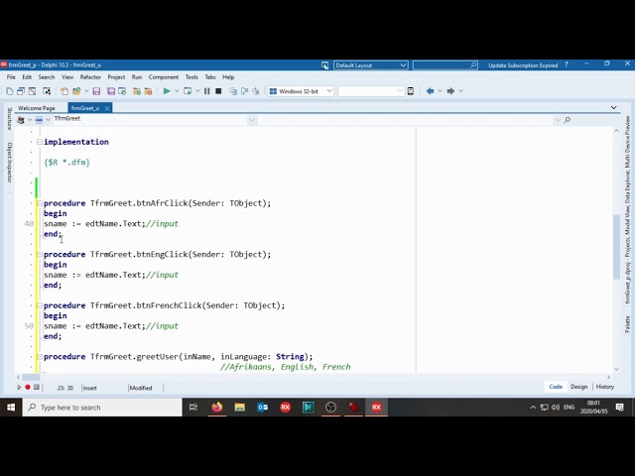Expand the Open Project dropdown arrow

click(86, 91)
